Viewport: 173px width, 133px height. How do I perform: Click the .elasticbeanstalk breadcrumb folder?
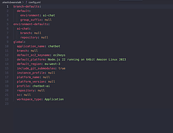pos(12,2)
